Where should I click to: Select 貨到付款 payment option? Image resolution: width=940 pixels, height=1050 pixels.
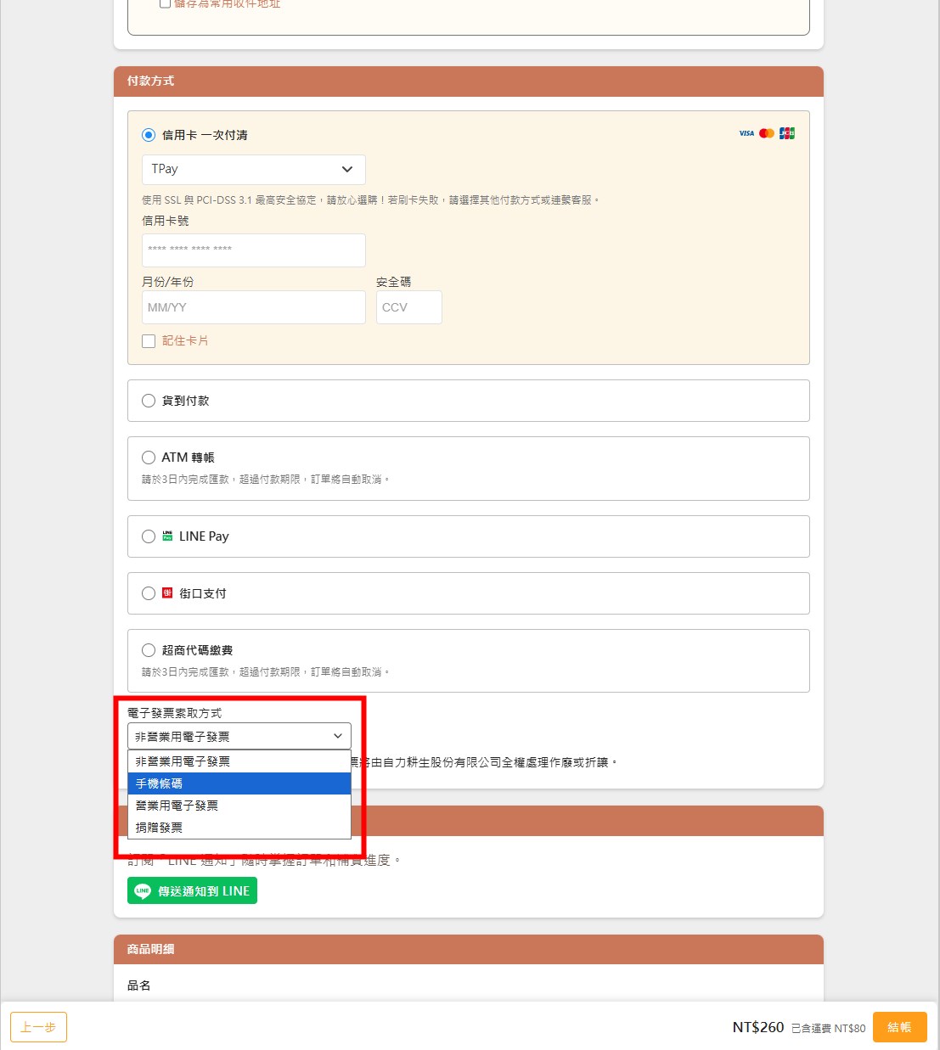149,401
